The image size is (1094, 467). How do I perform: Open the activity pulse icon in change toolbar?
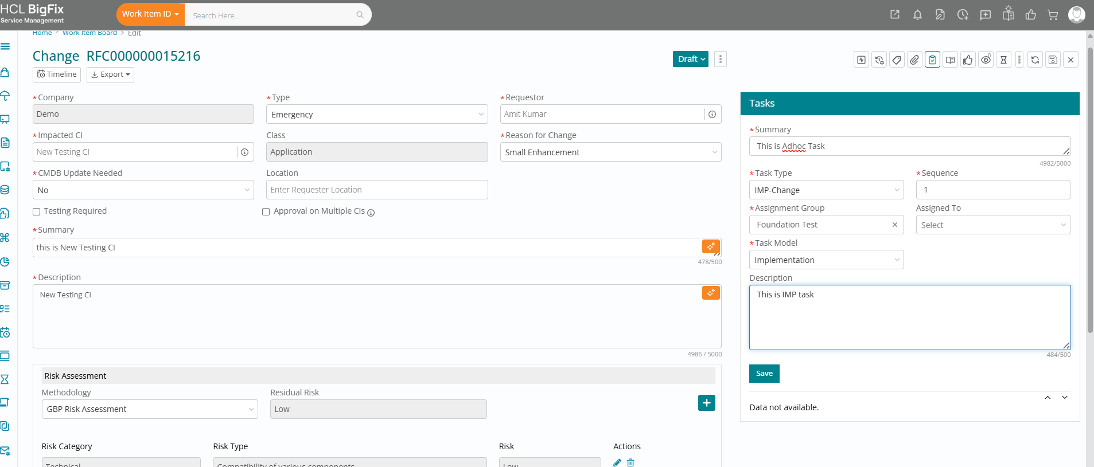(861, 60)
